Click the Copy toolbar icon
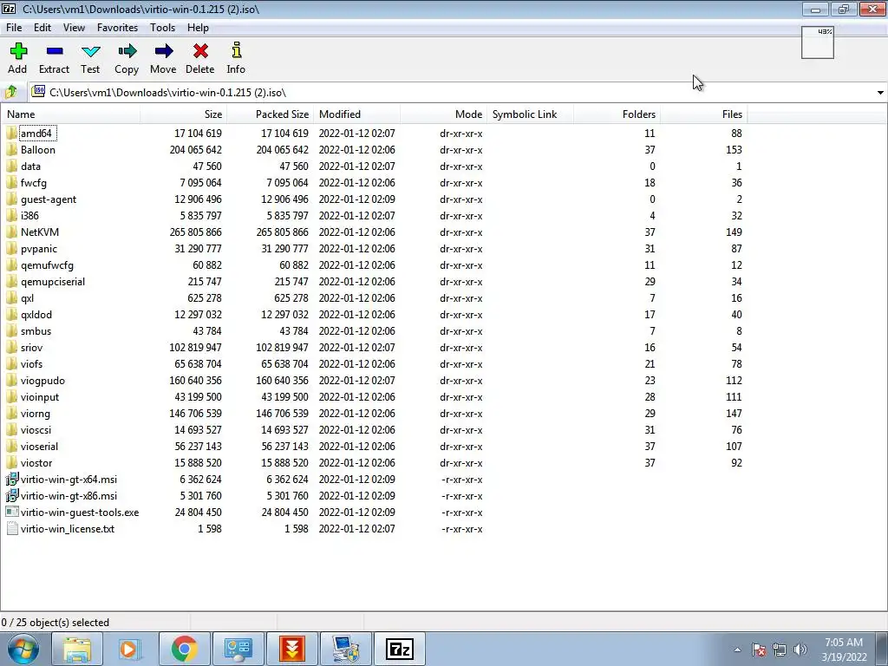Screen dimensions: 888x666 click(x=127, y=51)
